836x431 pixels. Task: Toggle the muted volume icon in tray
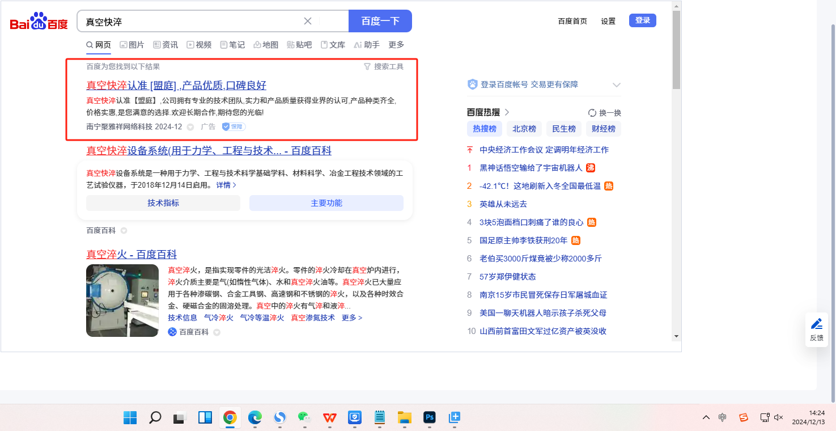coord(779,417)
